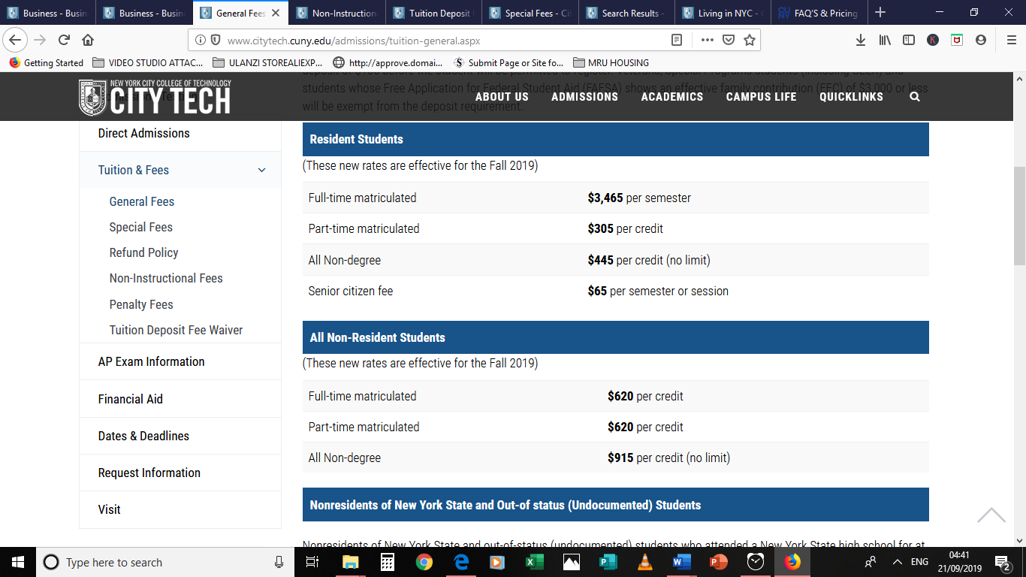
Task: Click the scroll-to-top arrow on page
Action: point(991,515)
